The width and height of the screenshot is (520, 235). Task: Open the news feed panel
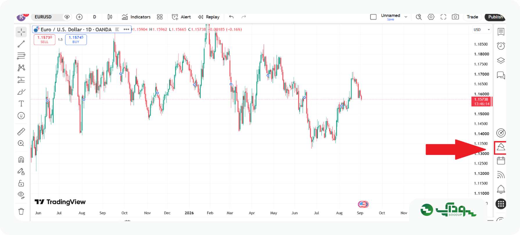pos(501,175)
